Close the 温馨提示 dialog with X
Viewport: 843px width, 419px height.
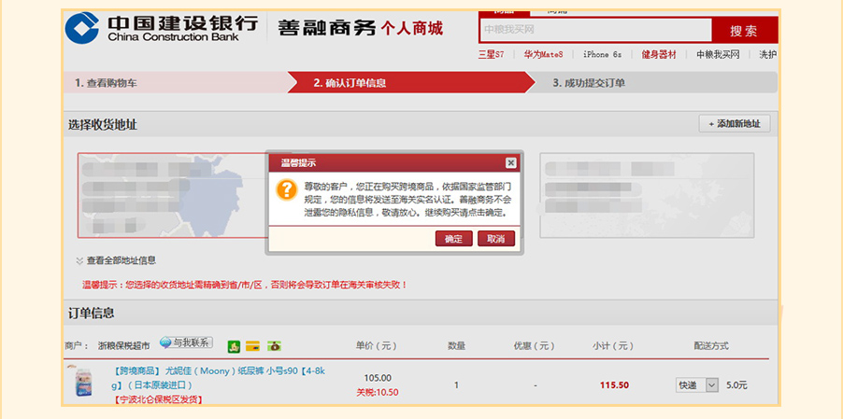pos(510,162)
